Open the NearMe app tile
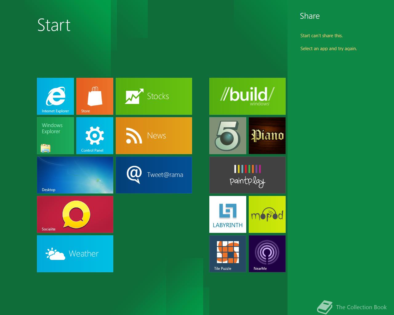The width and height of the screenshot is (394, 315). coord(267,254)
